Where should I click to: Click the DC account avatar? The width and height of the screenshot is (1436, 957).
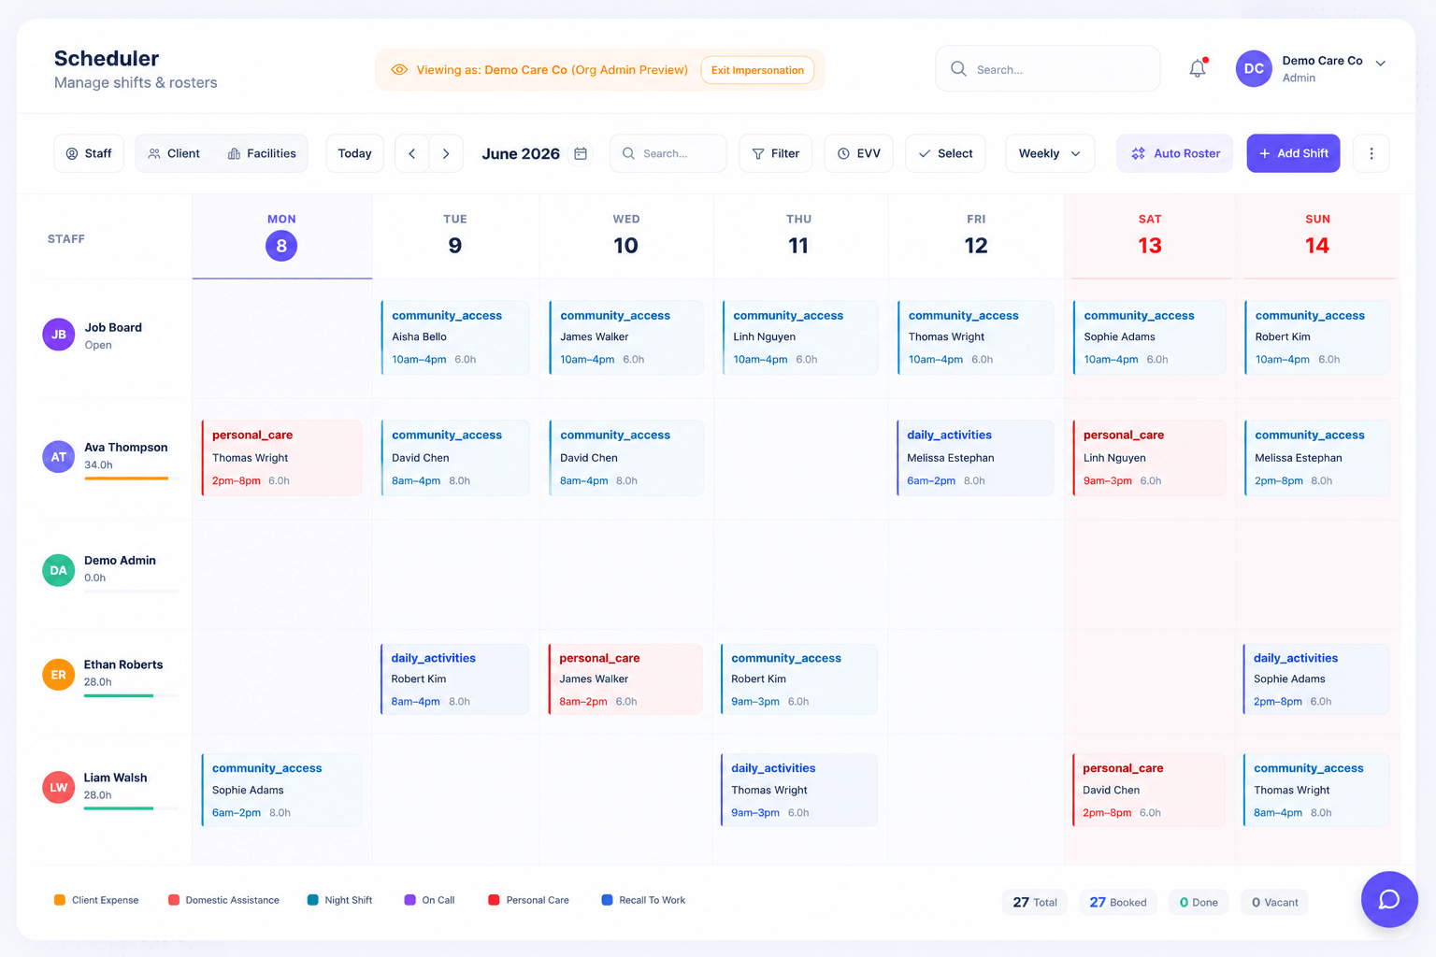click(x=1254, y=69)
